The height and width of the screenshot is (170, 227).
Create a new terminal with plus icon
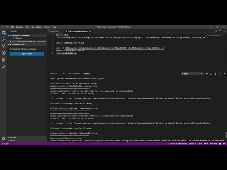pos(206,74)
